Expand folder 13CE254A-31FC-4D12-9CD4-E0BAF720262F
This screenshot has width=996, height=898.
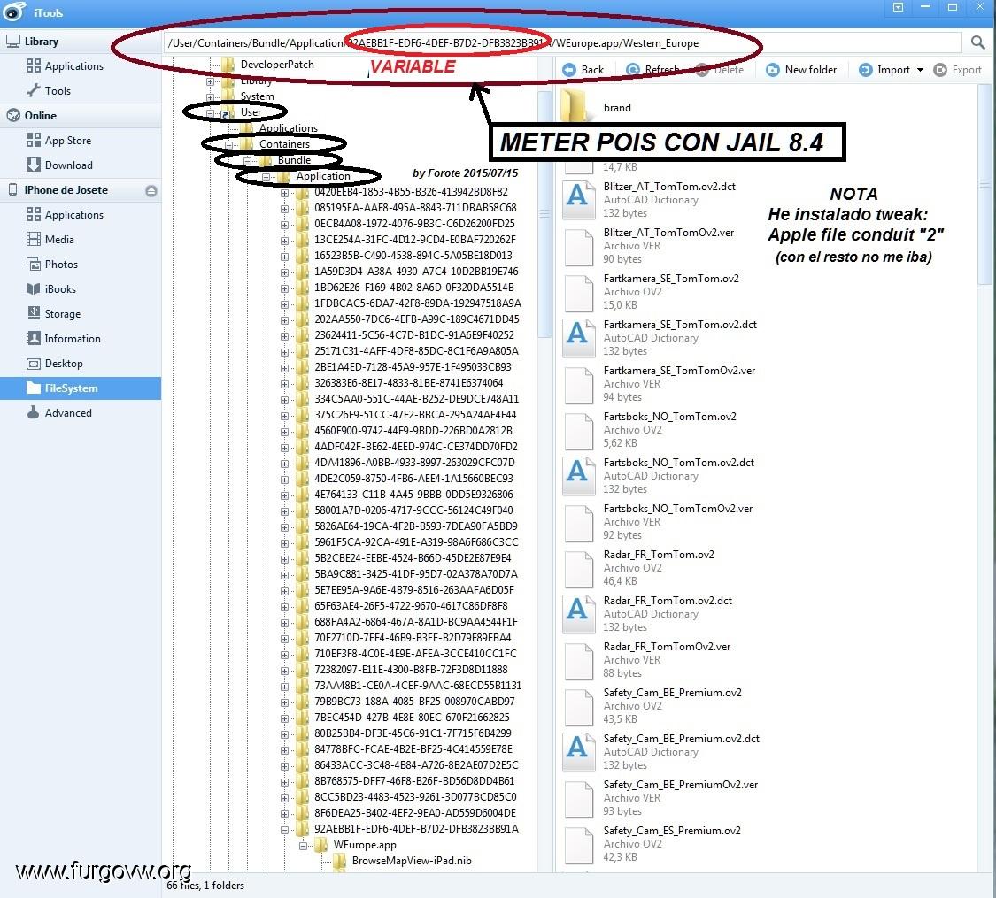pos(284,241)
